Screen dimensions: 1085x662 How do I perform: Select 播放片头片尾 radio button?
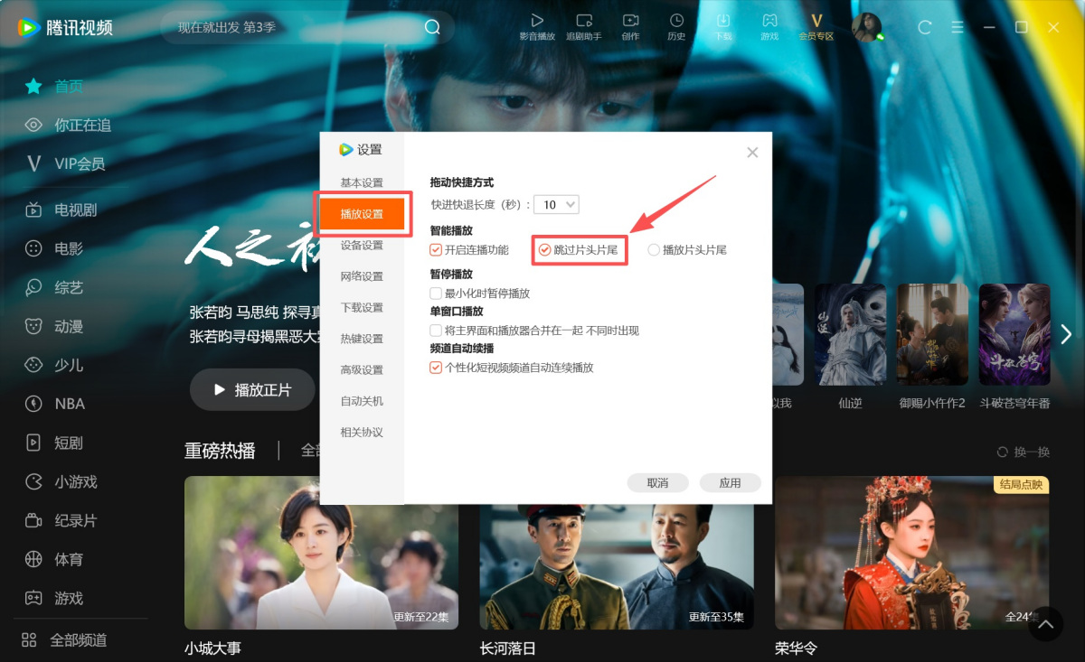pyautogui.click(x=654, y=250)
